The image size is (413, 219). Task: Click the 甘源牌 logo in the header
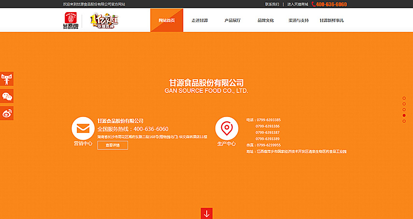(71, 21)
